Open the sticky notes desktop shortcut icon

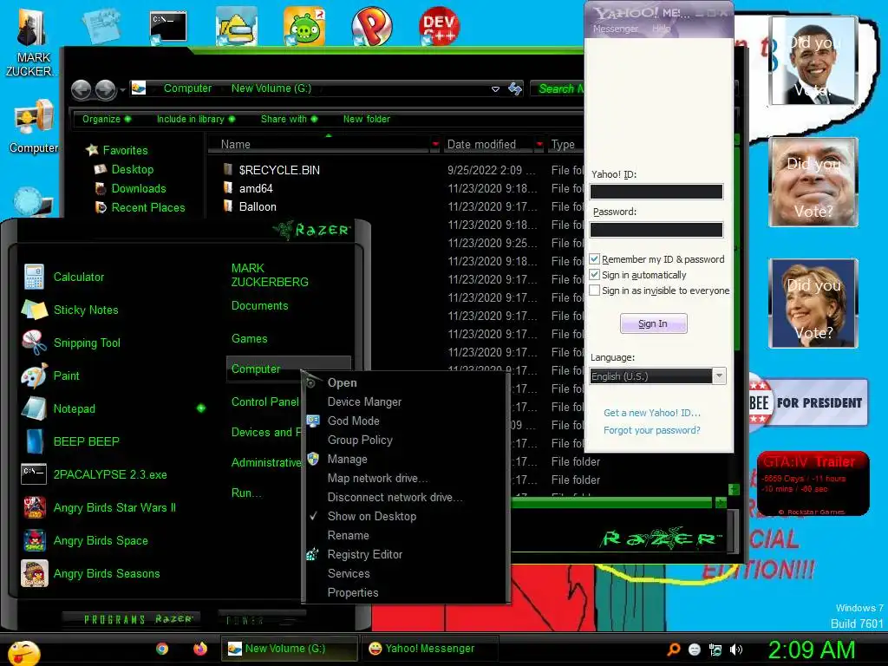pos(101,26)
